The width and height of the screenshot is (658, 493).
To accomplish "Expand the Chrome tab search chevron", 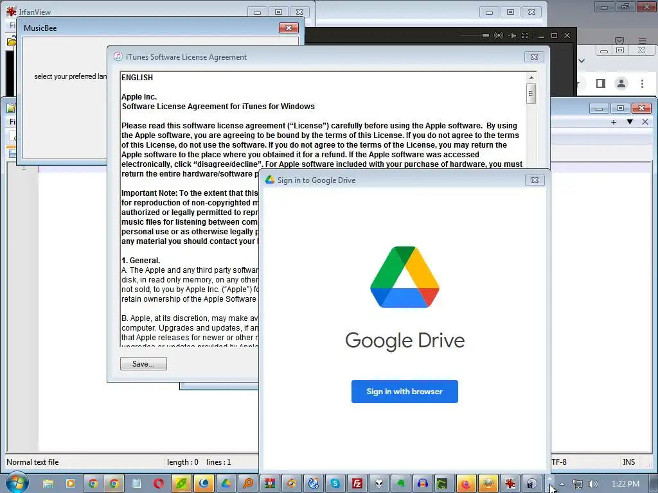I will coord(582,61).
